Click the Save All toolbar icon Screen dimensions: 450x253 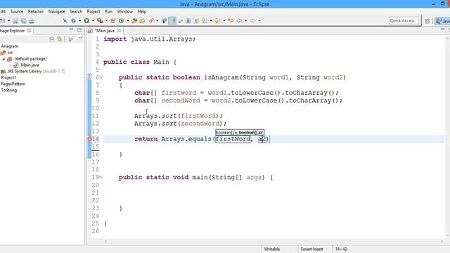[23, 20]
